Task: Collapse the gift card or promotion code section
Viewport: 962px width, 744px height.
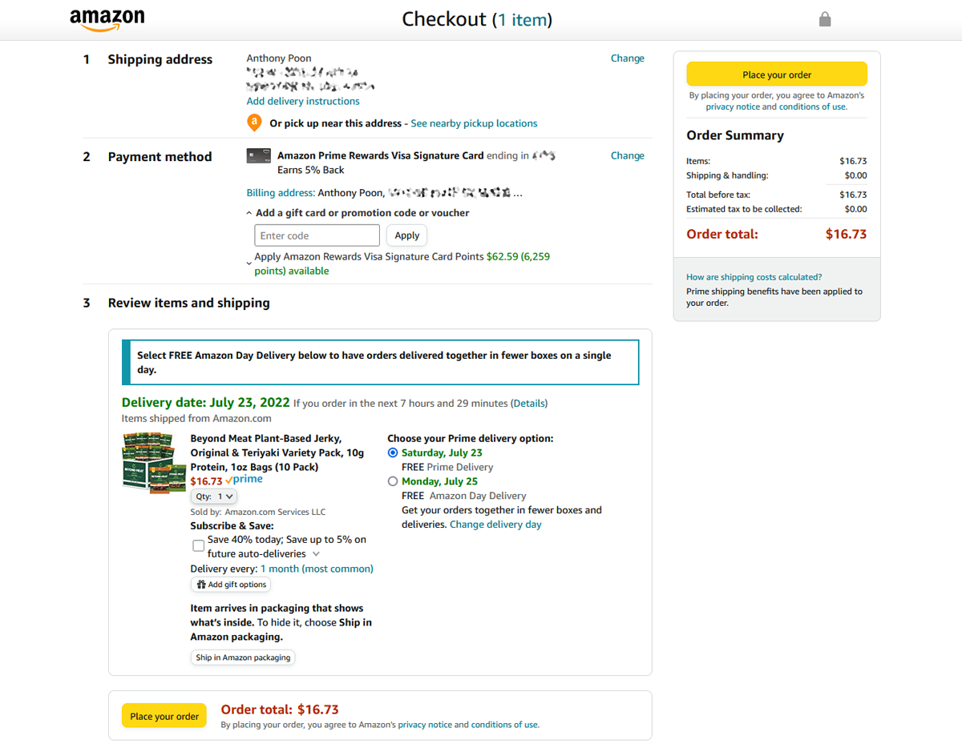Action: [x=249, y=213]
